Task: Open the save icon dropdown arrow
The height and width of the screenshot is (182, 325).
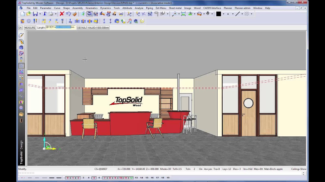Action: click(40, 14)
